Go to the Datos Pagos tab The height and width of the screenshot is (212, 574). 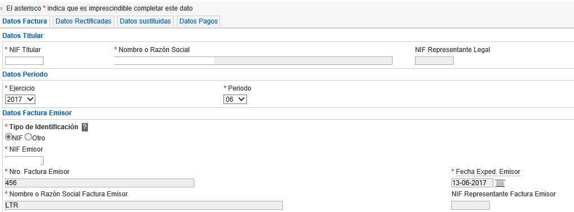[x=198, y=21]
